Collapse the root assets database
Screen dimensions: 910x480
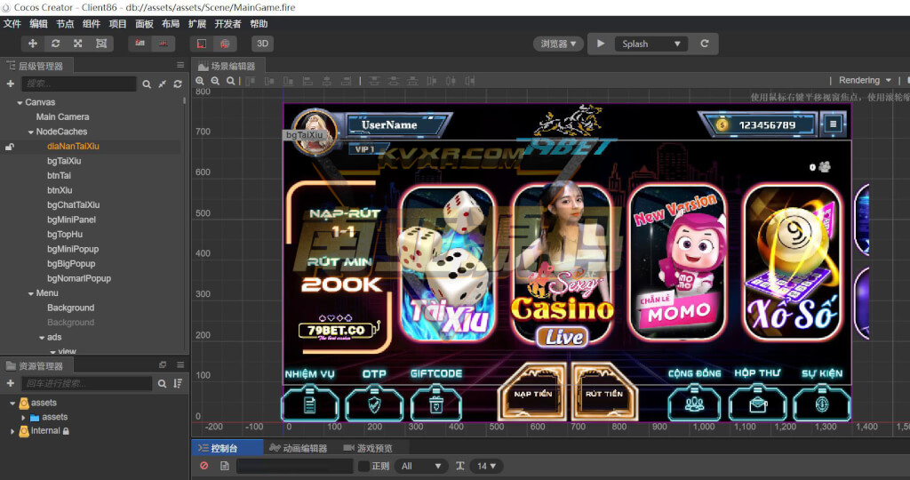point(12,403)
